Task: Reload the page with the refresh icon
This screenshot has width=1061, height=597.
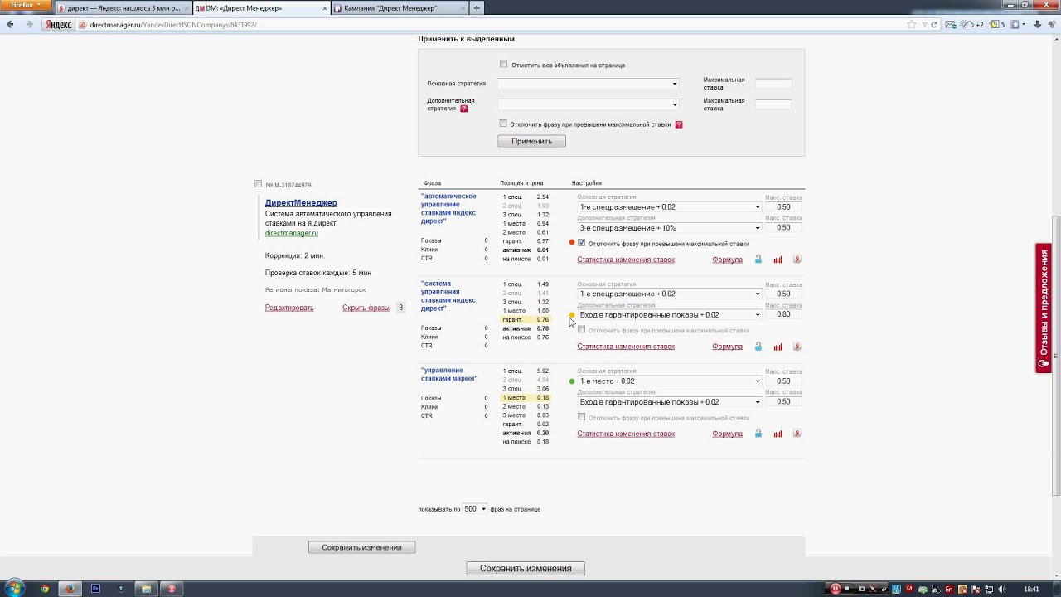Action: tap(934, 24)
